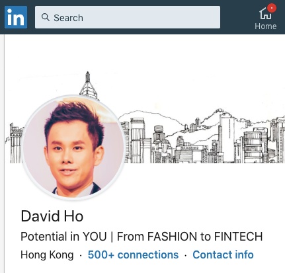The width and height of the screenshot is (285, 273).
Task: Select the Home nav label
Action: (266, 26)
